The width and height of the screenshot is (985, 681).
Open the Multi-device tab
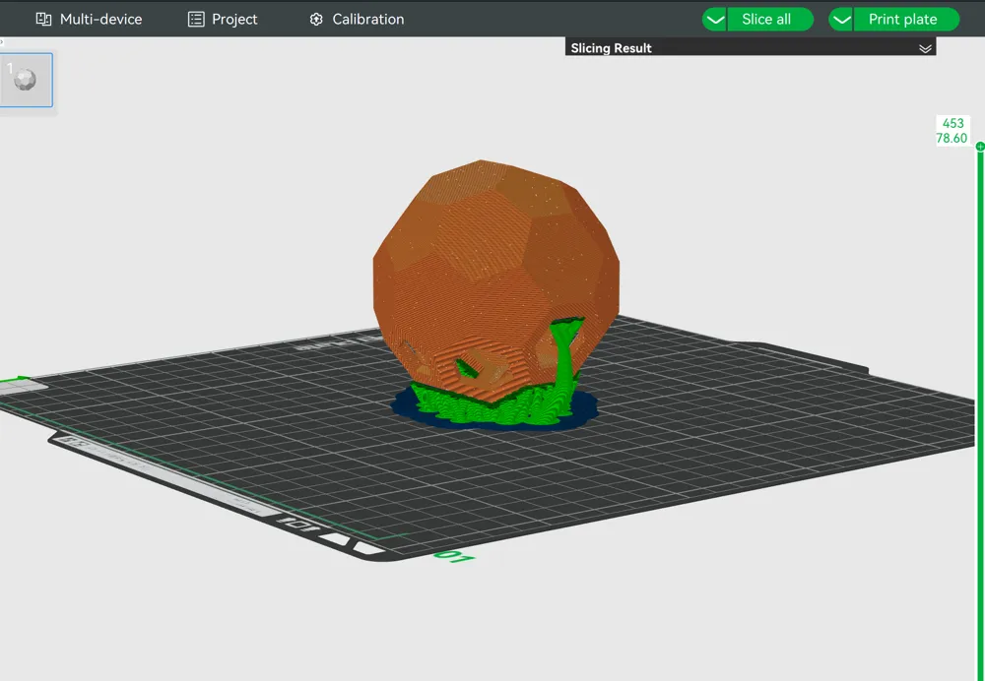89,20
